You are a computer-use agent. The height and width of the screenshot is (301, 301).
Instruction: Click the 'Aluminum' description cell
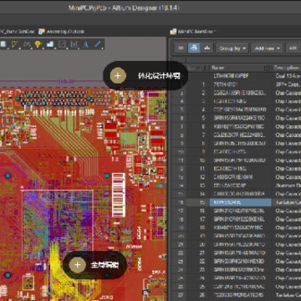[287, 186]
